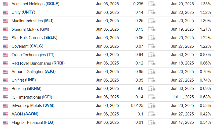Image resolution: width=214 pixels, height=126 pixels.
Task: Click the 6M calendar icon for Silvercorp Metals
Action: click(152, 105)
